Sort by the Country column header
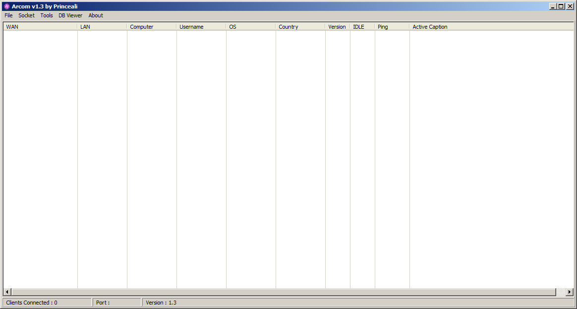 click(x=300, y=27)
